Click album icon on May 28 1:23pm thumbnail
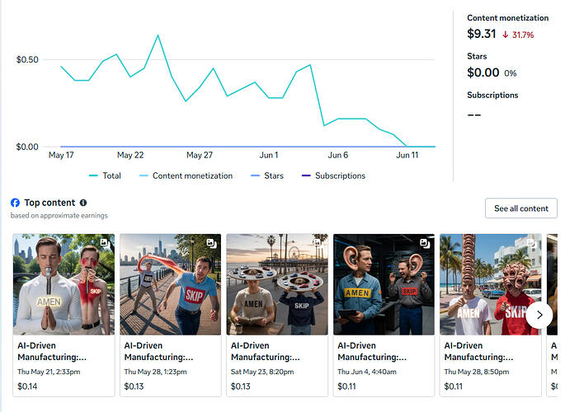 point(211,244)
